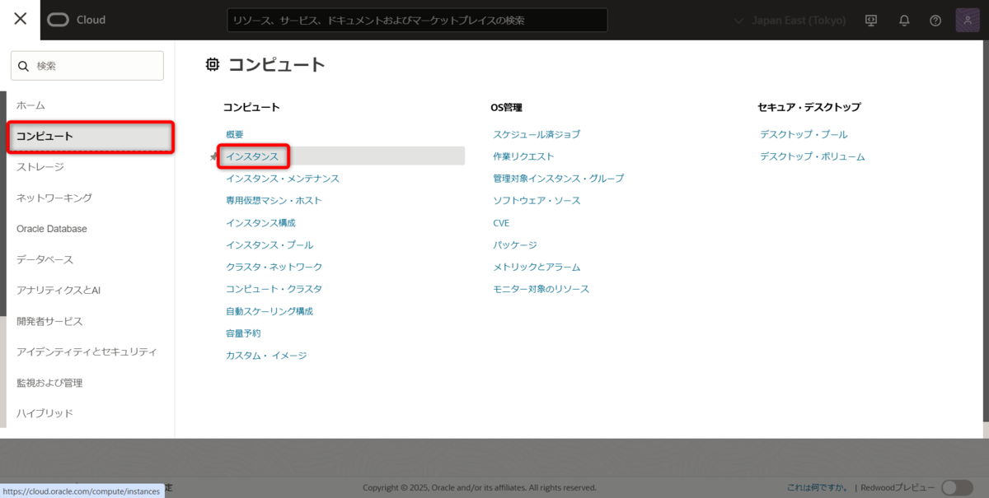989x498 pixels.
Task: Open 自動スケーリング構成 link
Action: coord(270,312)
